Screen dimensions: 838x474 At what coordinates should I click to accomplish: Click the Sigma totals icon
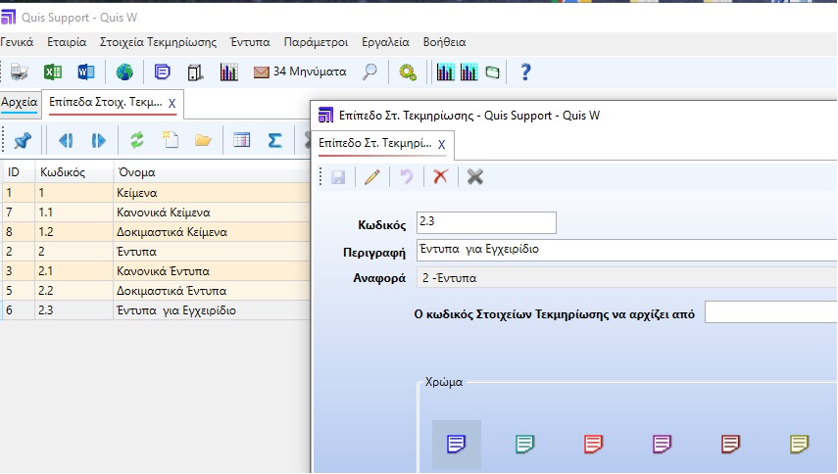(x=274, y=140)
